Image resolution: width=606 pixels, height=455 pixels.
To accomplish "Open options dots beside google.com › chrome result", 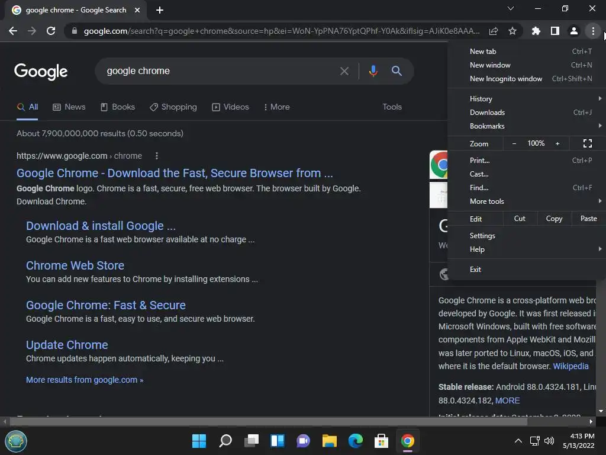I will click(156, 156).
